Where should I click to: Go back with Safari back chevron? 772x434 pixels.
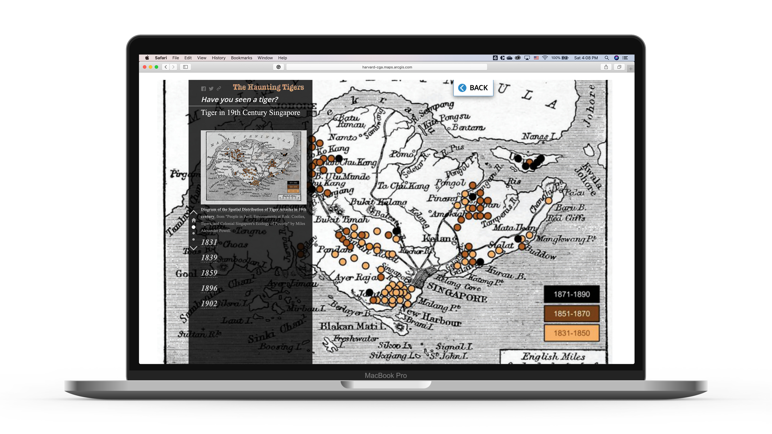pyautogui.click(x=166, y=67)
